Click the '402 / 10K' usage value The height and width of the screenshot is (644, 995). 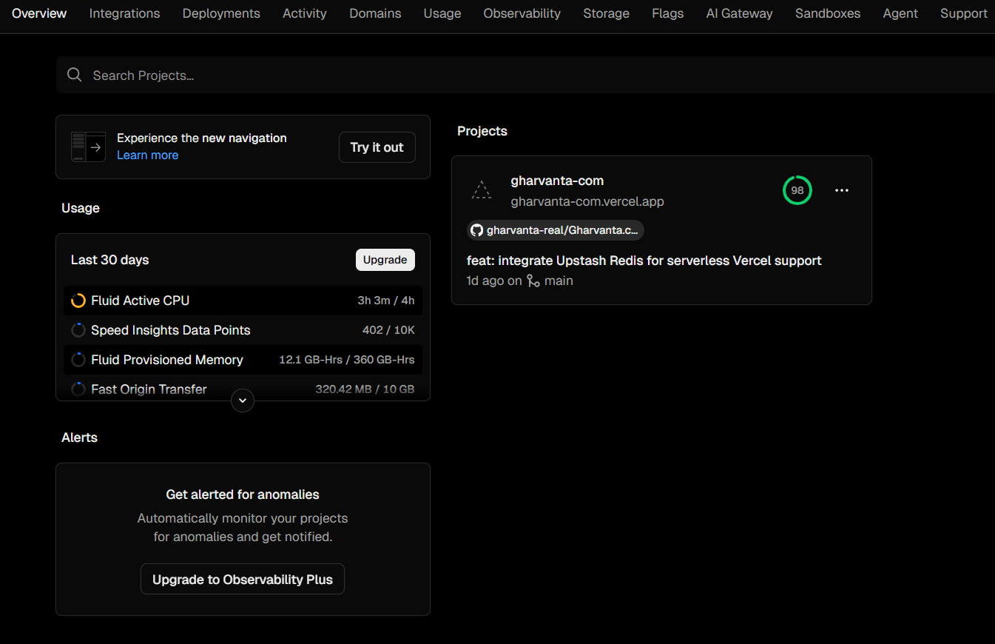pos(388,330)
